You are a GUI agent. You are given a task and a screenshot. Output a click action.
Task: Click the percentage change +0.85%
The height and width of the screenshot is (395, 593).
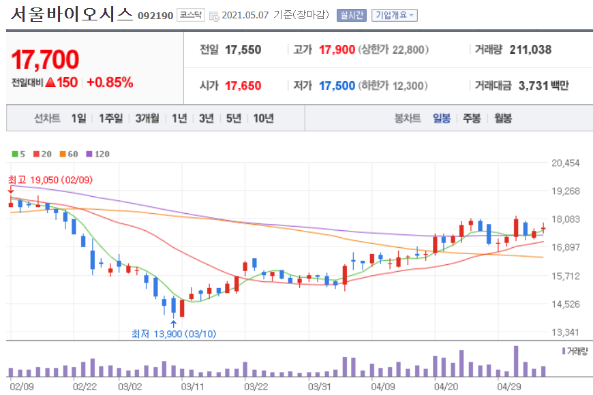pos(110,82)
